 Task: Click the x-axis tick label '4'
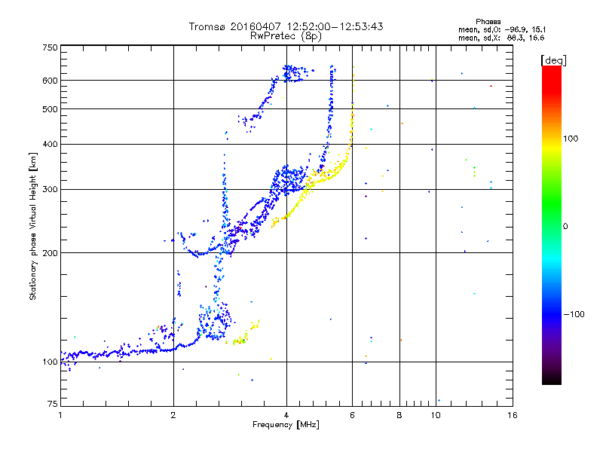tap(286, 415)
